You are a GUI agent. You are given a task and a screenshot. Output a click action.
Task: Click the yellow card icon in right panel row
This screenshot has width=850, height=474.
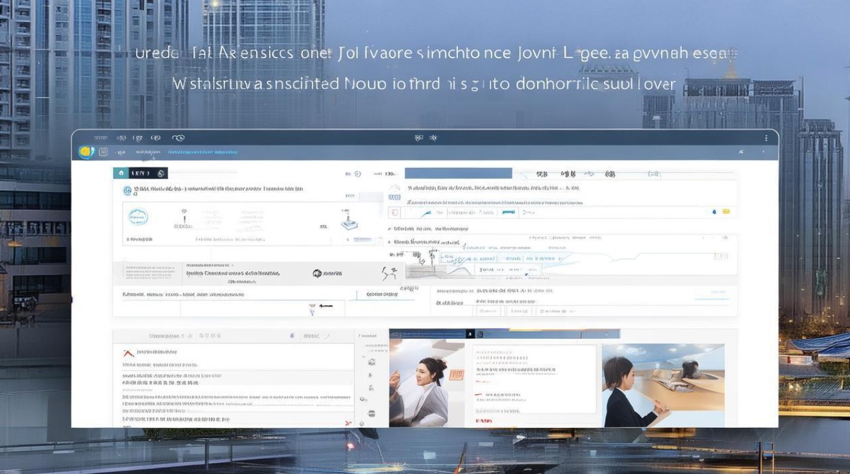tap(726, 212)
